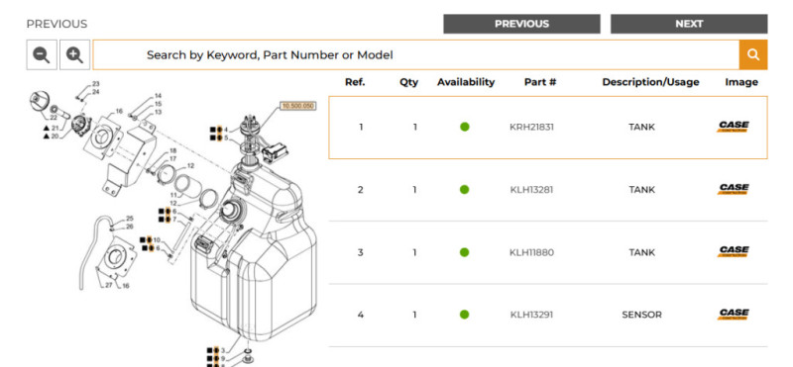This screenshot has height=367, width=793.
Task: Click part number KLH13281 link
Action: pyautogui.click(x=531, y=190)
